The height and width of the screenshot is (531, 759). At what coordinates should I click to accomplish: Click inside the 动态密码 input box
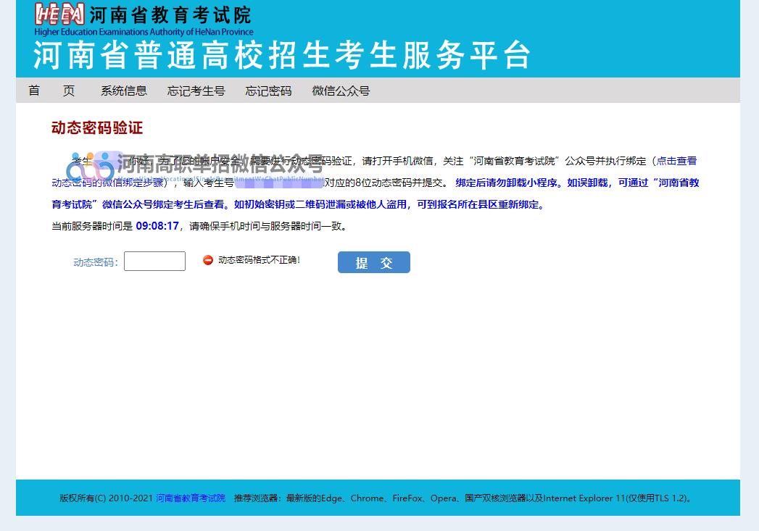click(154, 261)
